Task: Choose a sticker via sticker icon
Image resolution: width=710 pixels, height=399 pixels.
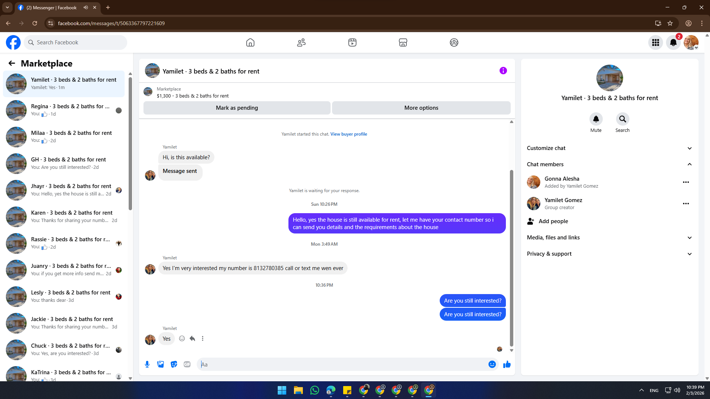Action: tap(174, 364)
